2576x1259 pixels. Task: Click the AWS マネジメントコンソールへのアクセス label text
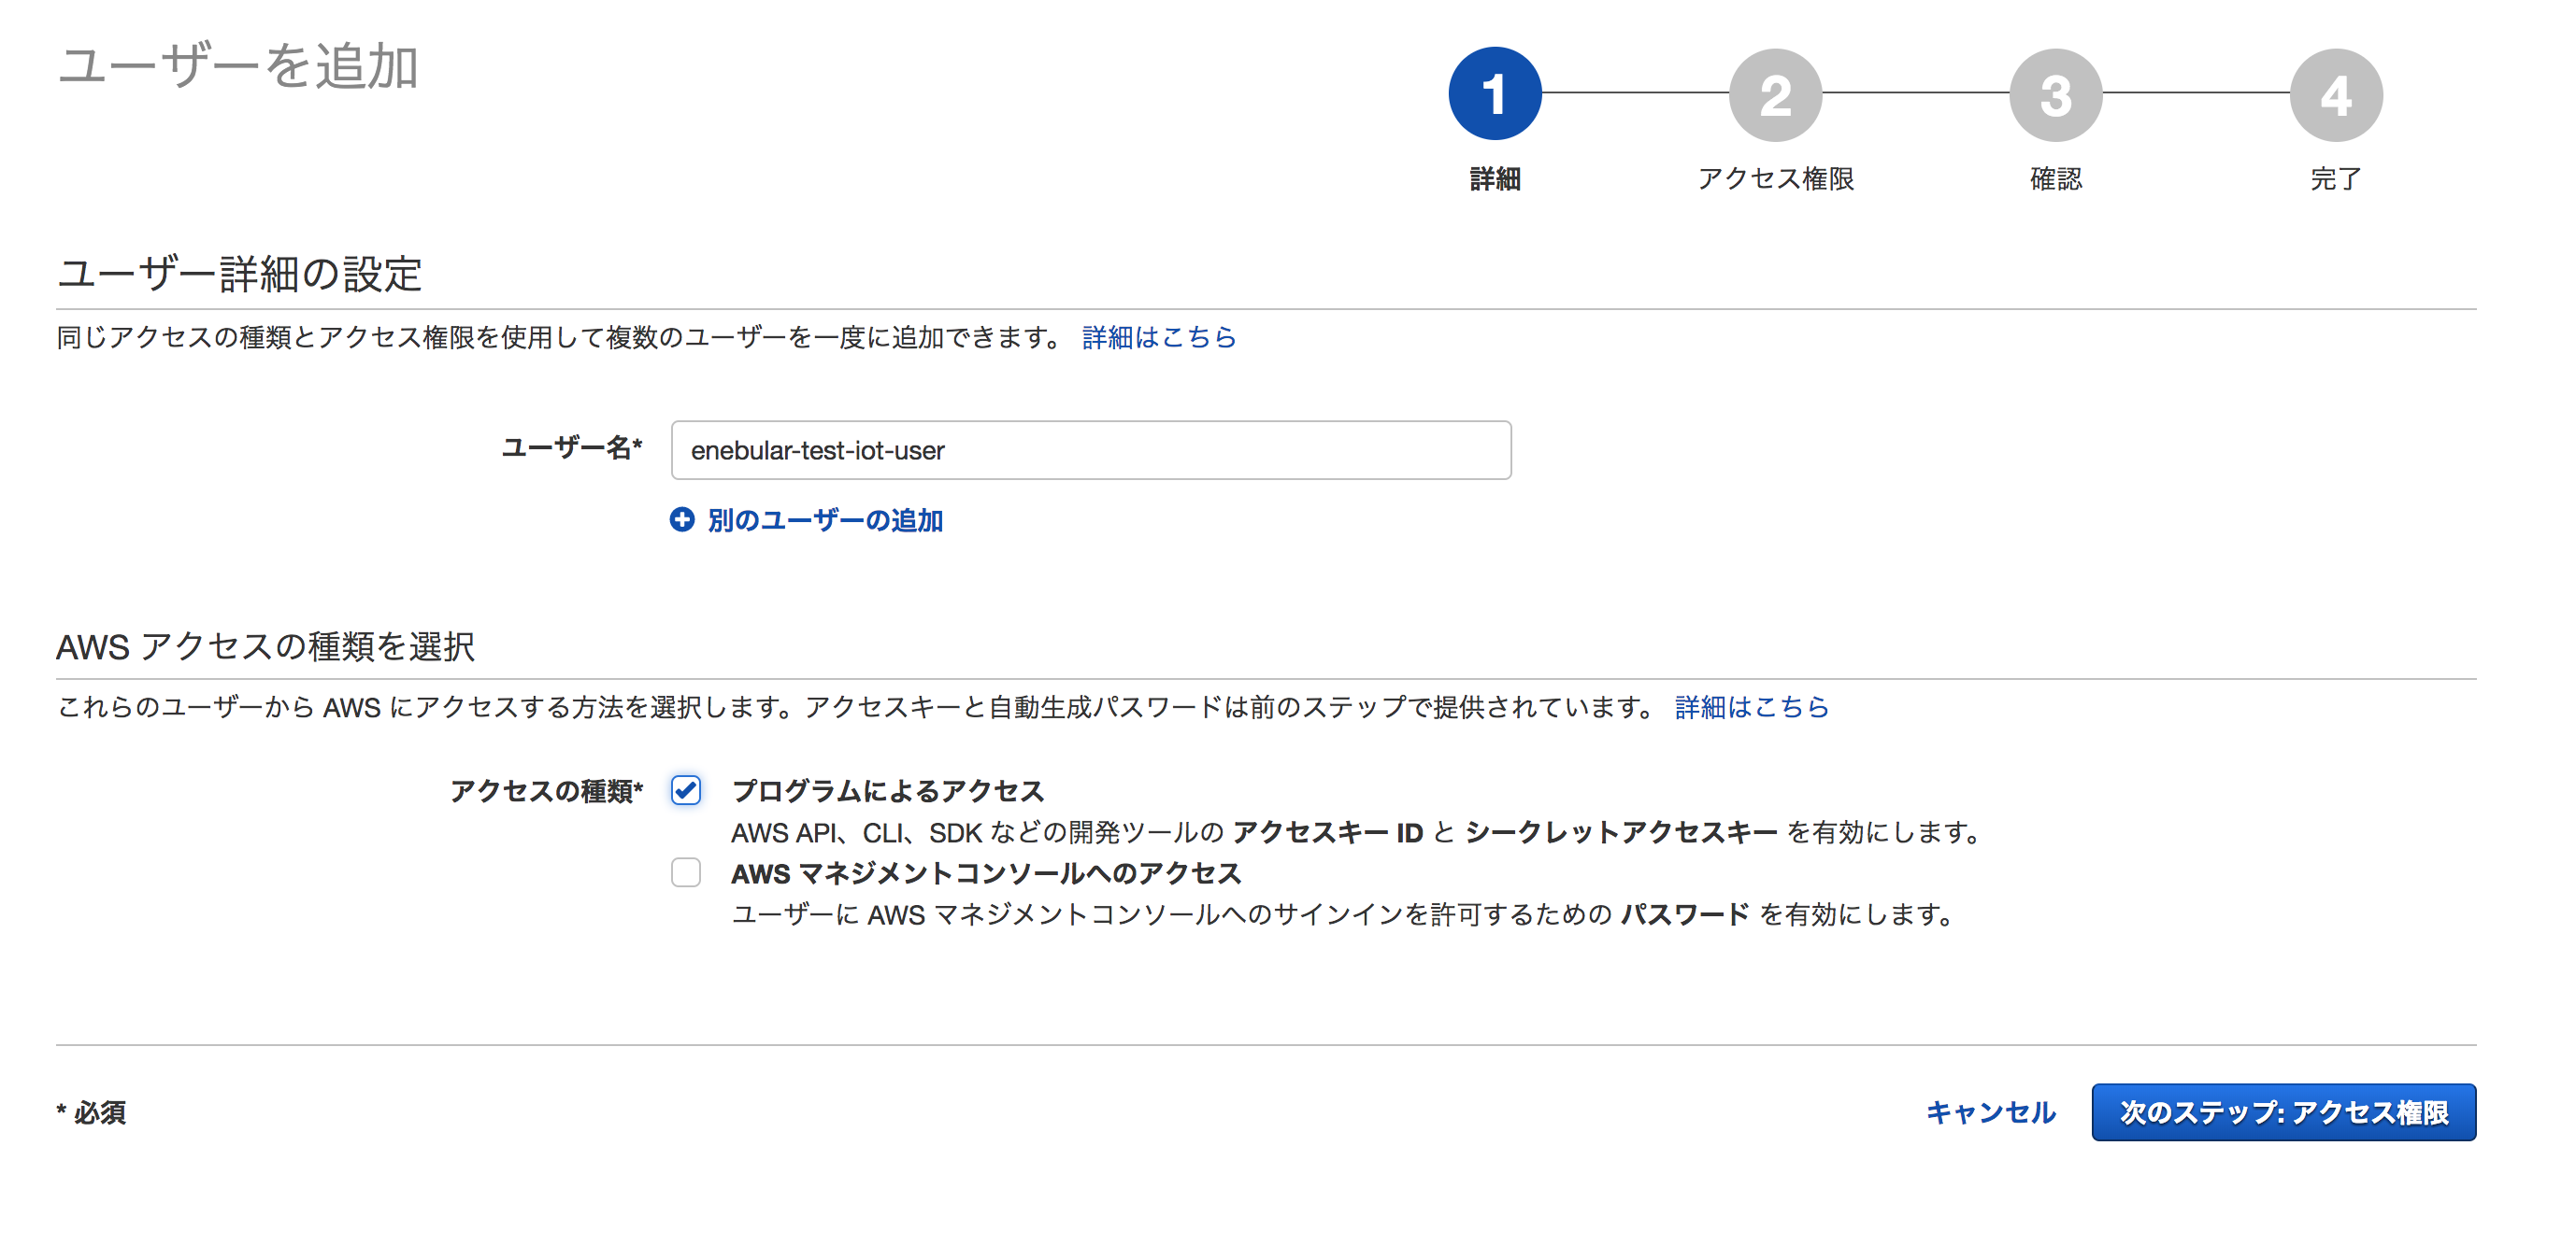986,873
